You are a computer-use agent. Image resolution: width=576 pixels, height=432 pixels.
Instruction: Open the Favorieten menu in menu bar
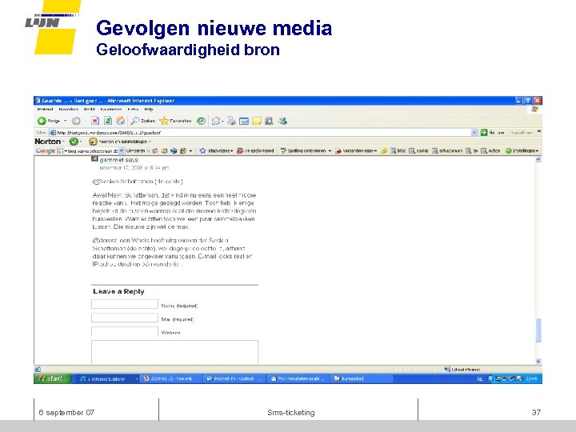click(x=110, y=110)
